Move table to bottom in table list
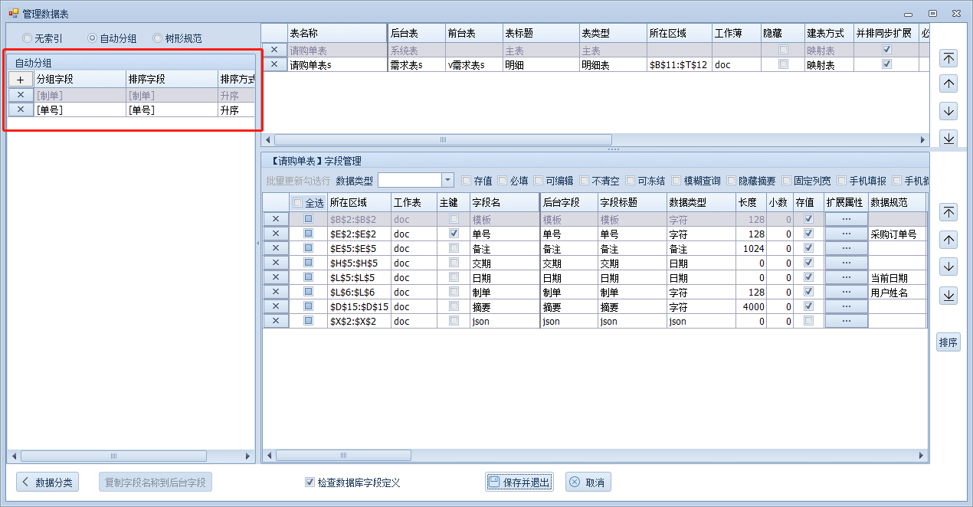Viewport: 973px width, 507px height. tap(948, 138)
